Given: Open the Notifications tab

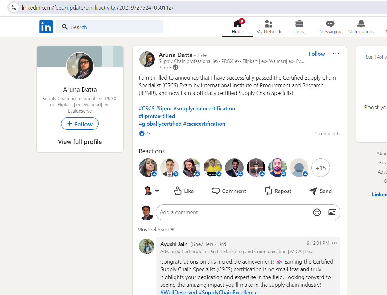Looking at the screenshot, I should coord(361,27).
